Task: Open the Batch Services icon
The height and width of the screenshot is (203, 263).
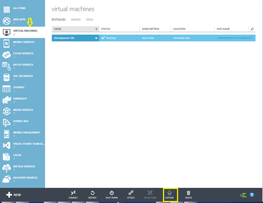Action: pos(7,66)
